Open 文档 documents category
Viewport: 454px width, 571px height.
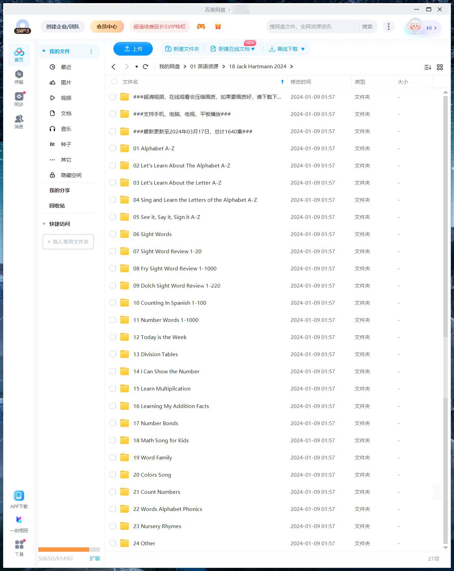[x=66, y=113]
